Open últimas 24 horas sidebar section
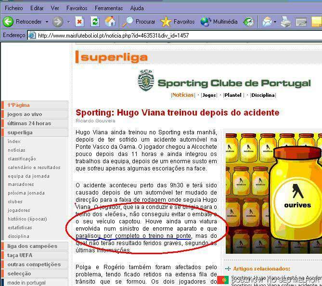 click(x=35, y=123)
